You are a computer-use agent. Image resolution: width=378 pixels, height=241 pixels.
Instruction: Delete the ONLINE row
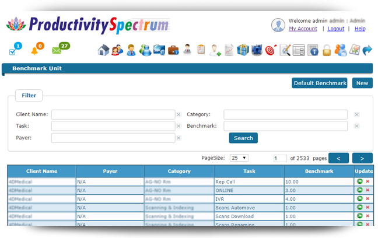point(367,190)
